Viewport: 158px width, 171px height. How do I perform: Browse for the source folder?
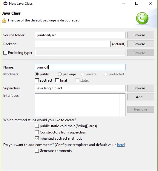click(x=140, y=35)
